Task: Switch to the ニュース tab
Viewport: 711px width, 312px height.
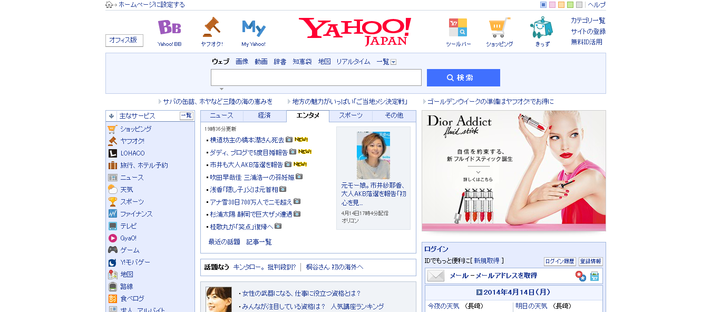Action: pos(221,116)
